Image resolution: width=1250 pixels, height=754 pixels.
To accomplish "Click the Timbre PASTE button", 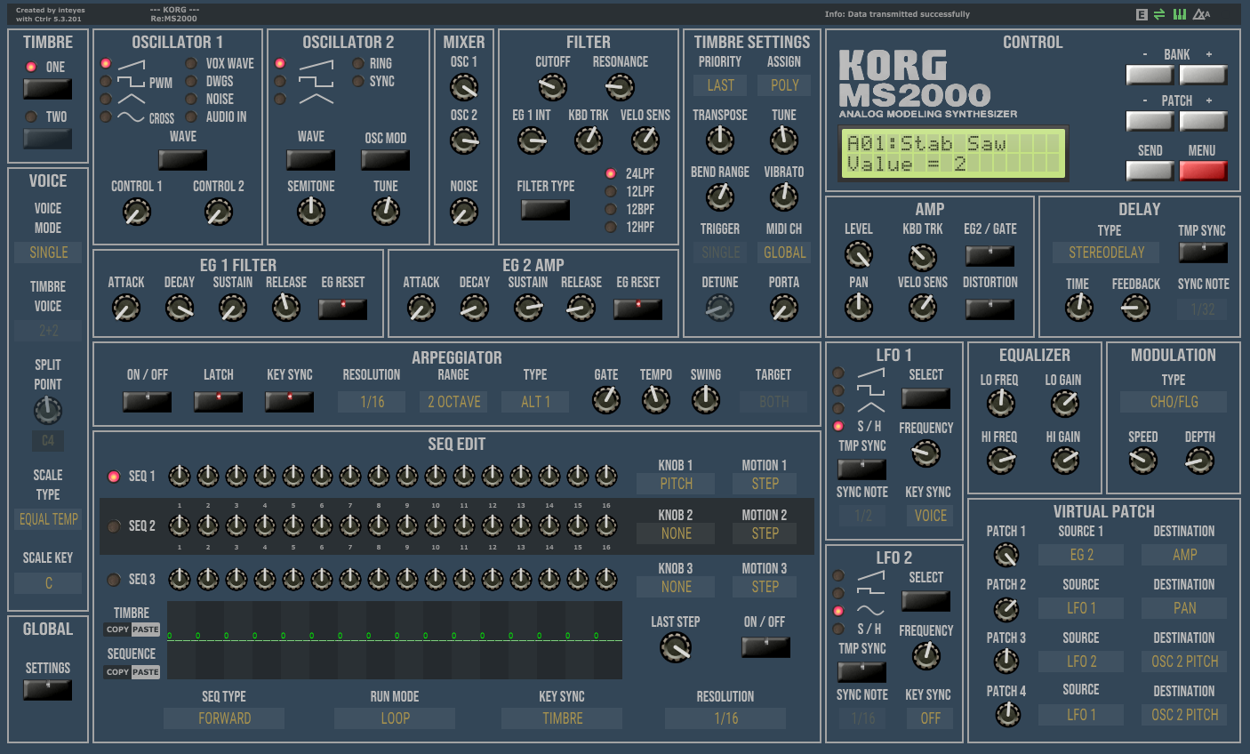I will pos(146,630).
